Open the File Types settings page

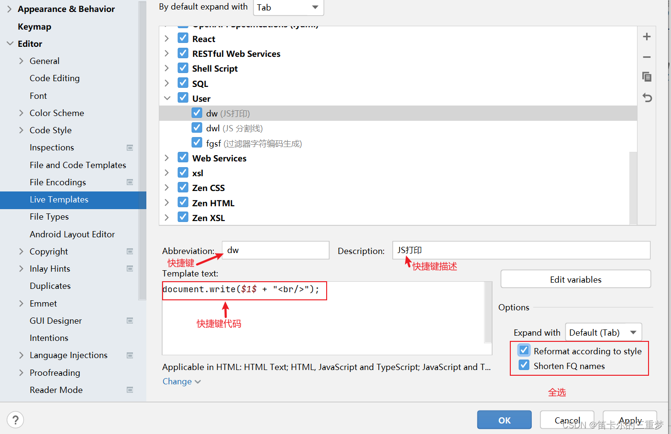coord(49,217)
